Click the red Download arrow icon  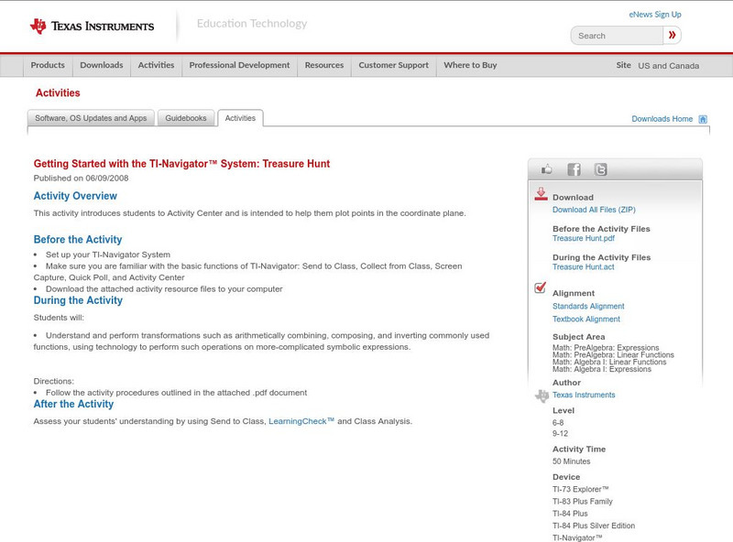pos(541,194)
